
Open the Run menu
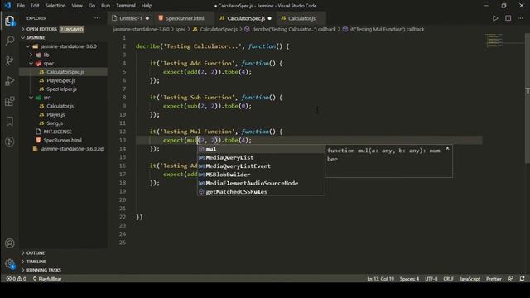point(105,6)
